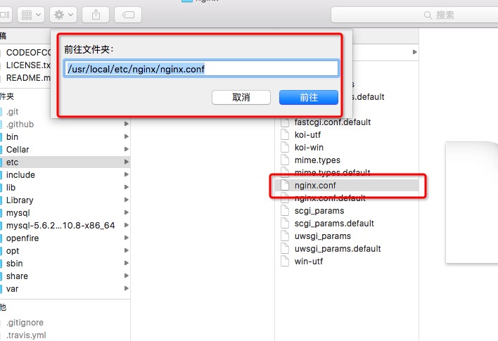The image size is (498, 341).
Task: Select the fastcgi.conf.default file
Action: coord(332,122)
